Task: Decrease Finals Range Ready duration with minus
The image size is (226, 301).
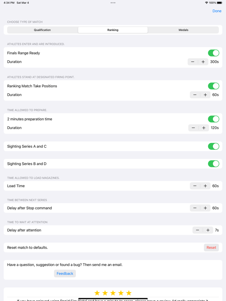Action: pyautogui.click(x=193, y=62)
